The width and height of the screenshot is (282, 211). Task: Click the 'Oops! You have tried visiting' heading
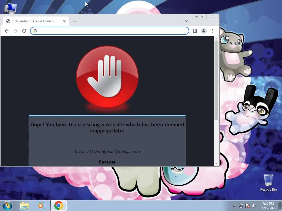point(107,127)
